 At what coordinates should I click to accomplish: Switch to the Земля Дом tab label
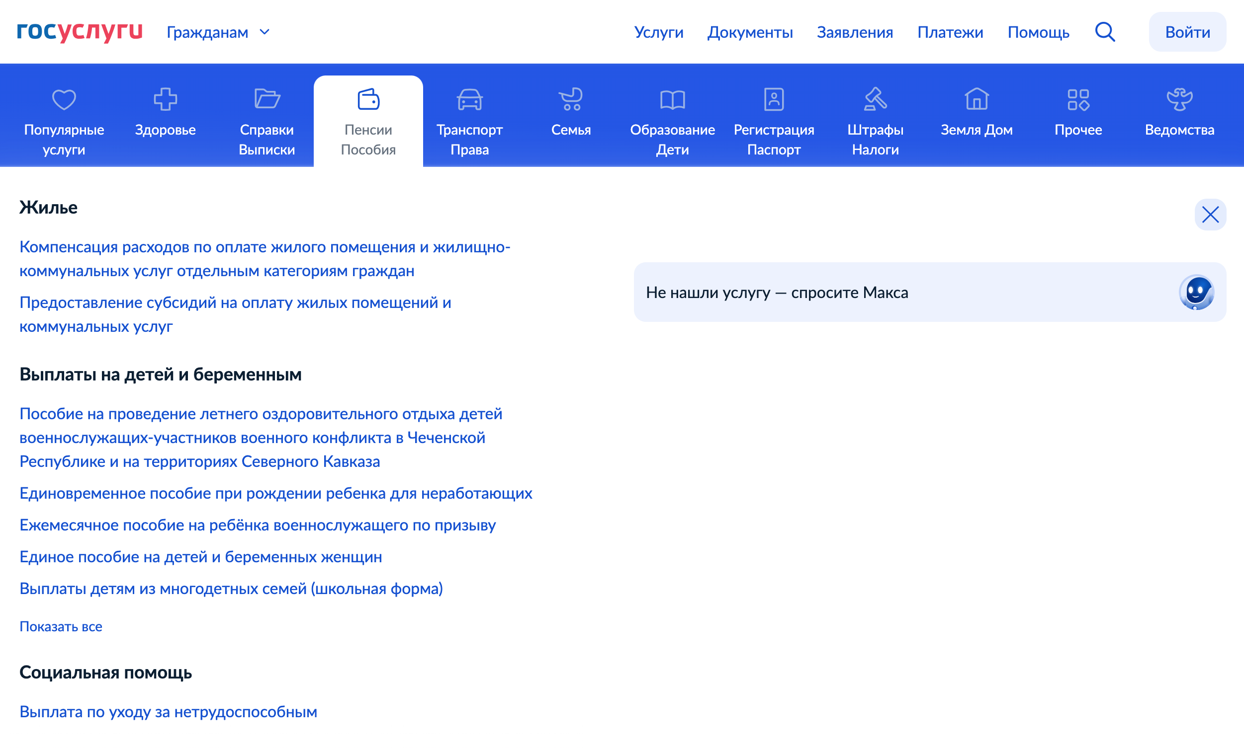pyautogui.click(x=977, y=130)
